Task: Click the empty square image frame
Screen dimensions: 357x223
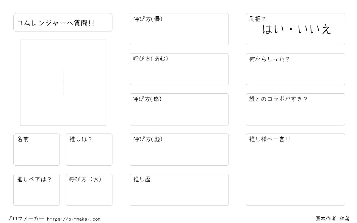Action: click(x=63, y=83)
